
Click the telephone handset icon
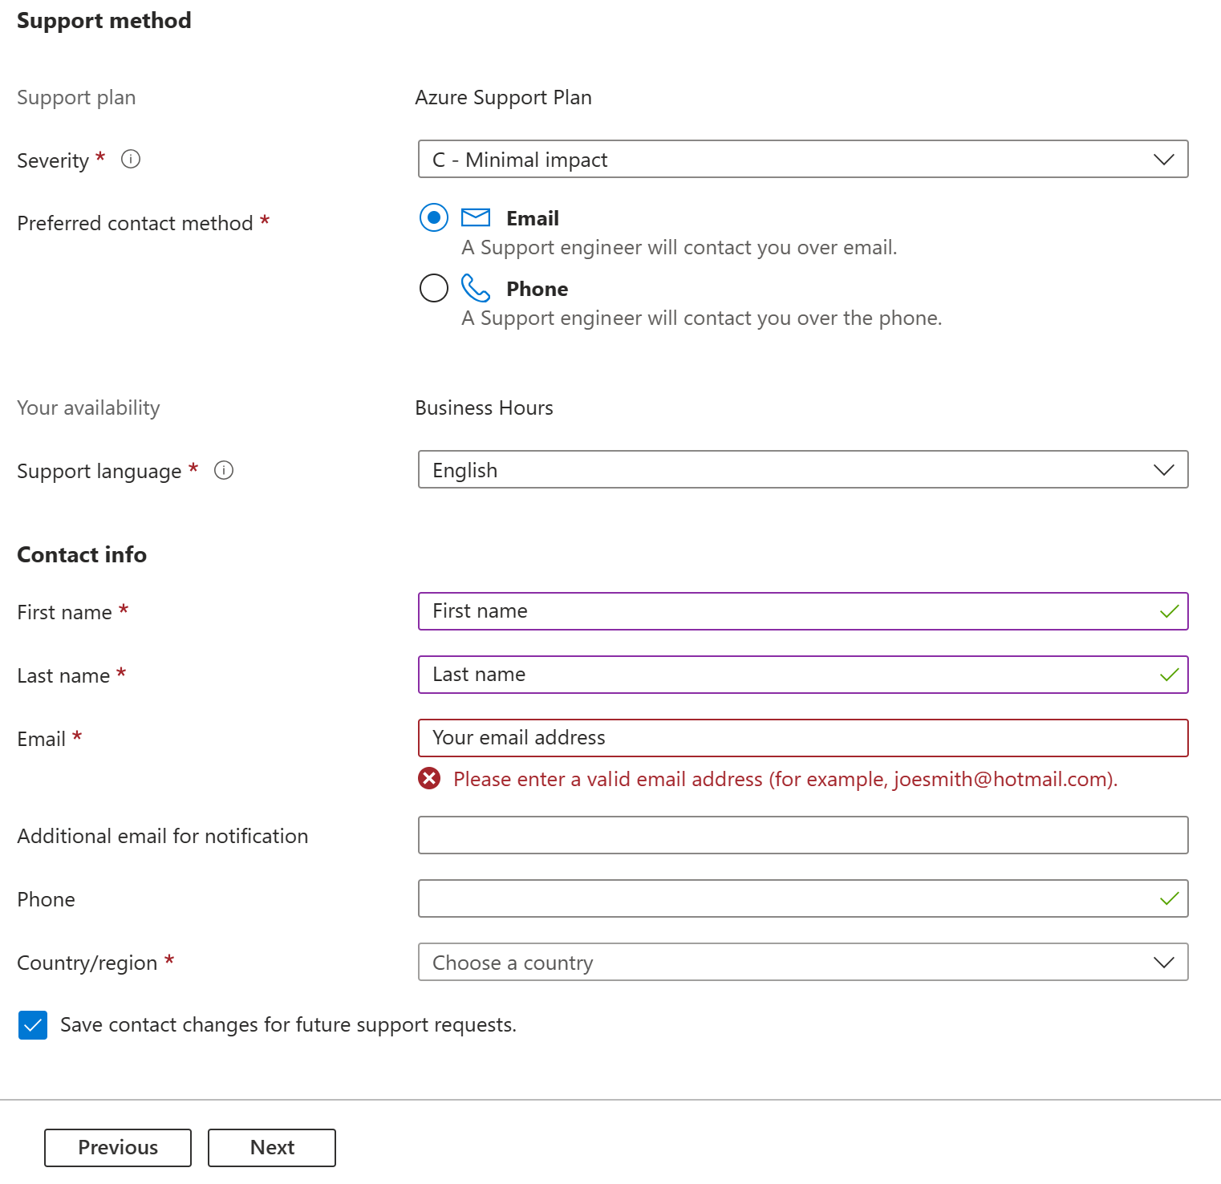tap(476, 288)
